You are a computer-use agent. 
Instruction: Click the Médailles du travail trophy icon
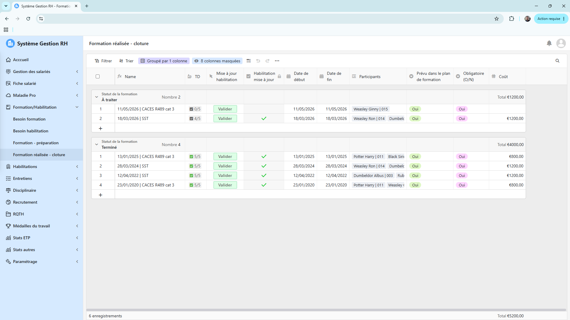pyautogui.click(x=8, y=226)
